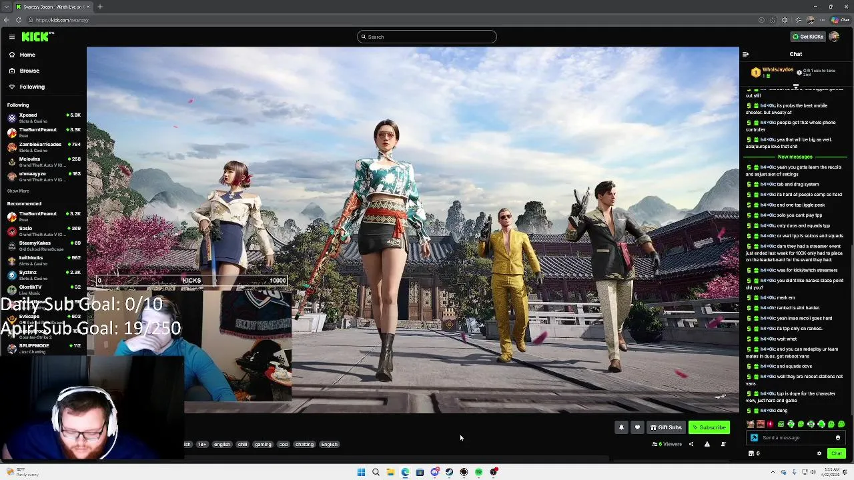
Task: Click the English language tag
Action: [329, 444]
